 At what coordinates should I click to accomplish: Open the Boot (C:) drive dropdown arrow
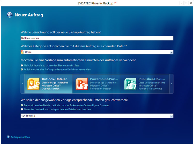[x=171, y=116]
